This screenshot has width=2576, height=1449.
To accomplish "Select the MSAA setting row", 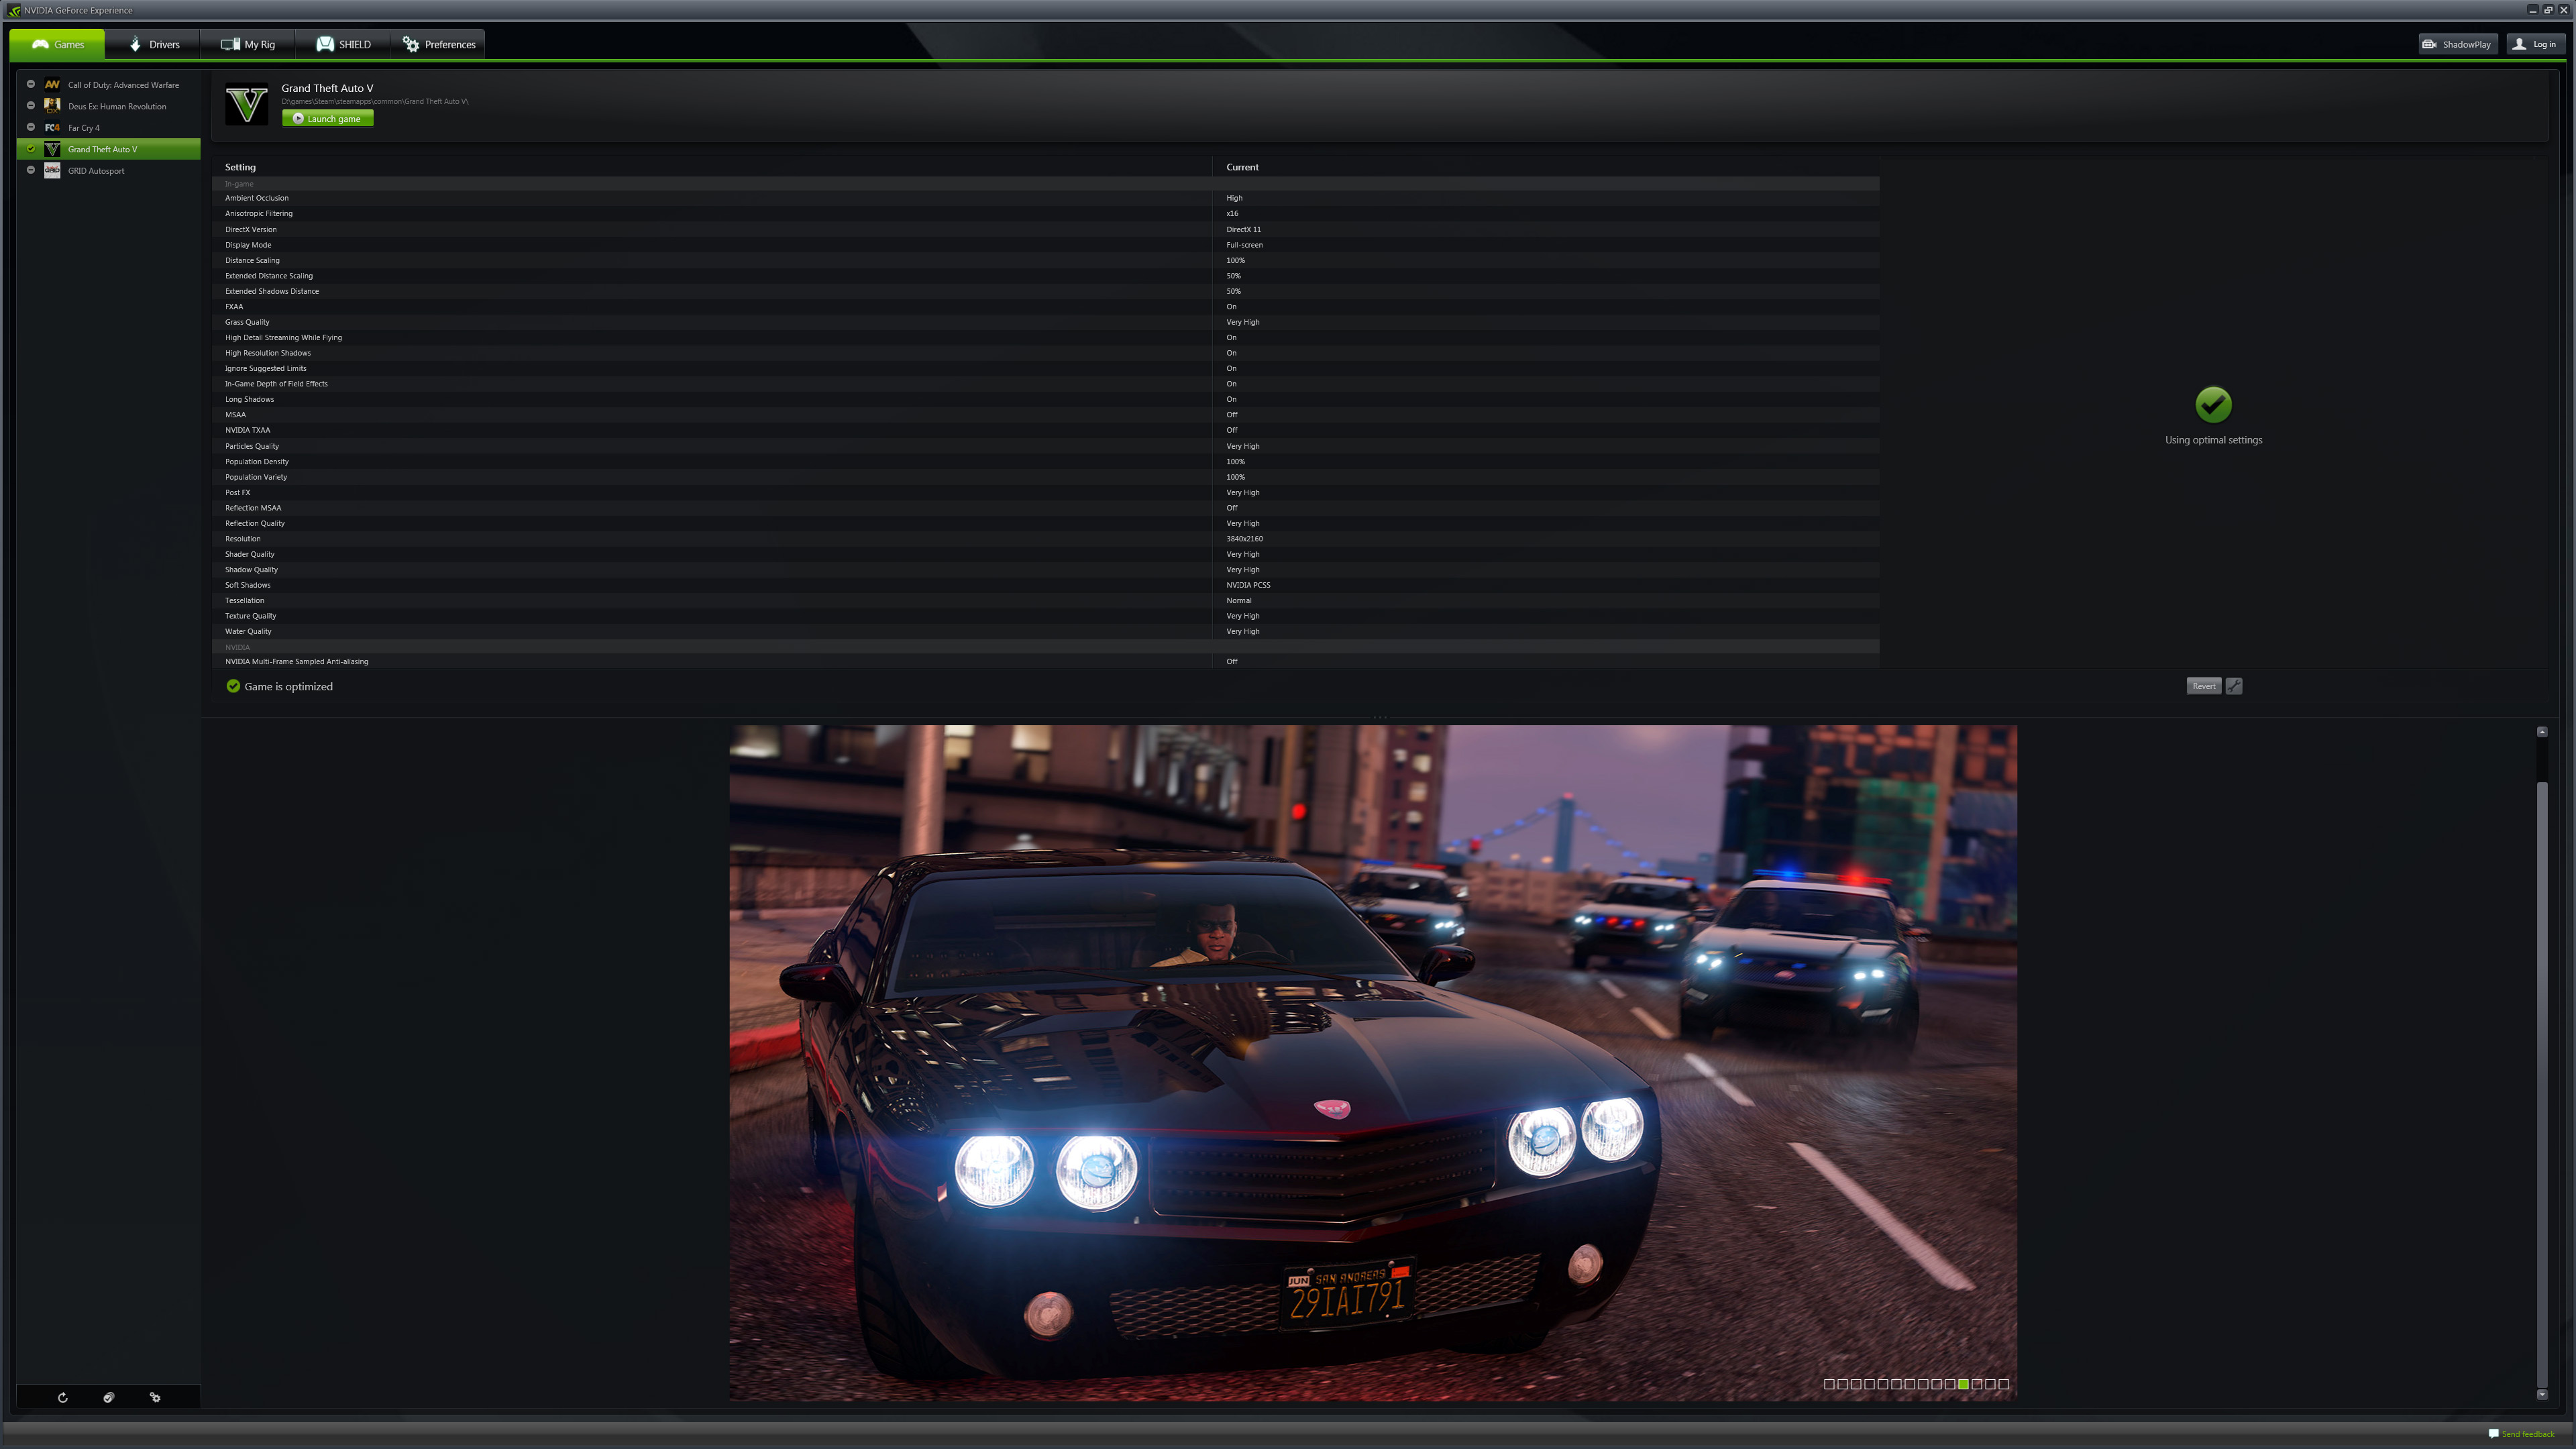I will tap(1046, 415).
